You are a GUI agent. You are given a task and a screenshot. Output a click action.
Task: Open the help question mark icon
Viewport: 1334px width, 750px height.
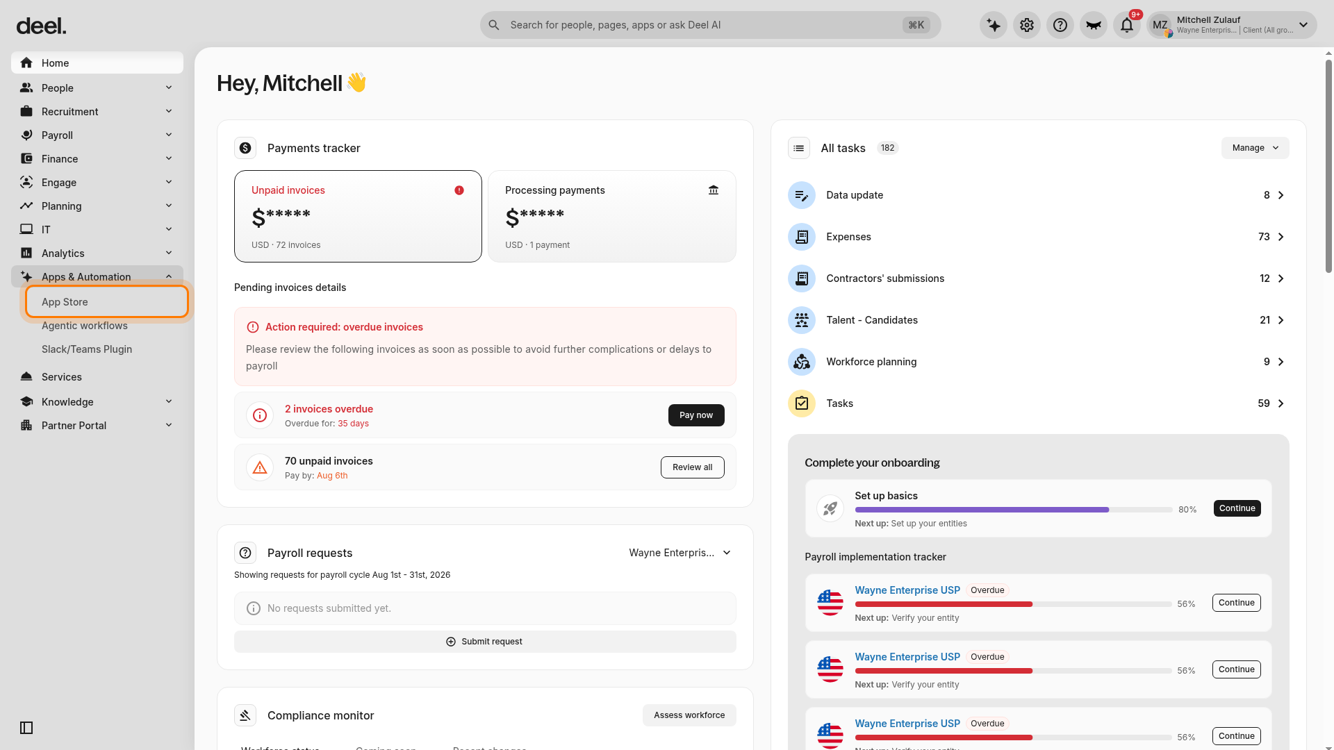(x=1060, y=25)
